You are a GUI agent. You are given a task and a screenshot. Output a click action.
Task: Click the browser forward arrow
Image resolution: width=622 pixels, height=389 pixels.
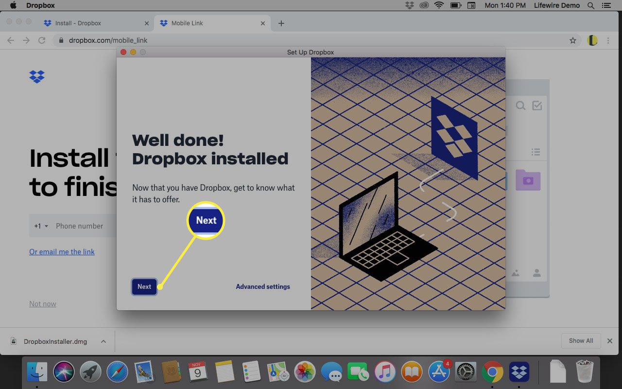click(26, 40)
